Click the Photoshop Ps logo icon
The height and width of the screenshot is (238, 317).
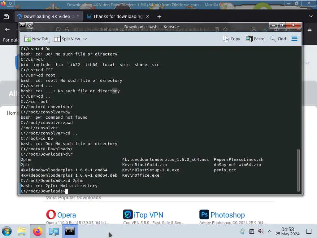(204, 214)
